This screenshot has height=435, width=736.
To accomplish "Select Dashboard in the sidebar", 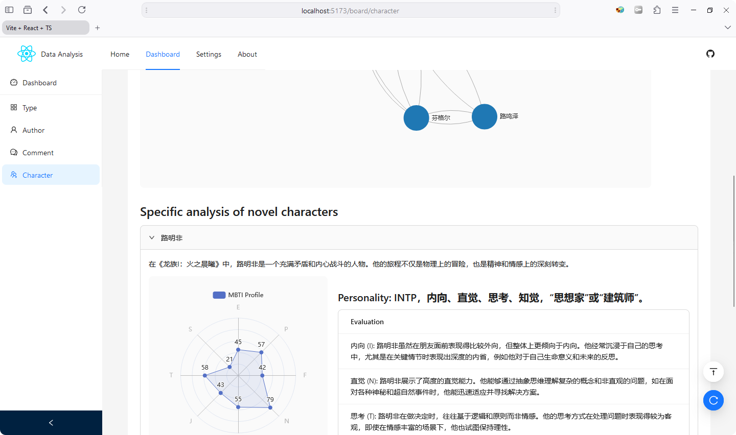I will (x=51, y=83).
